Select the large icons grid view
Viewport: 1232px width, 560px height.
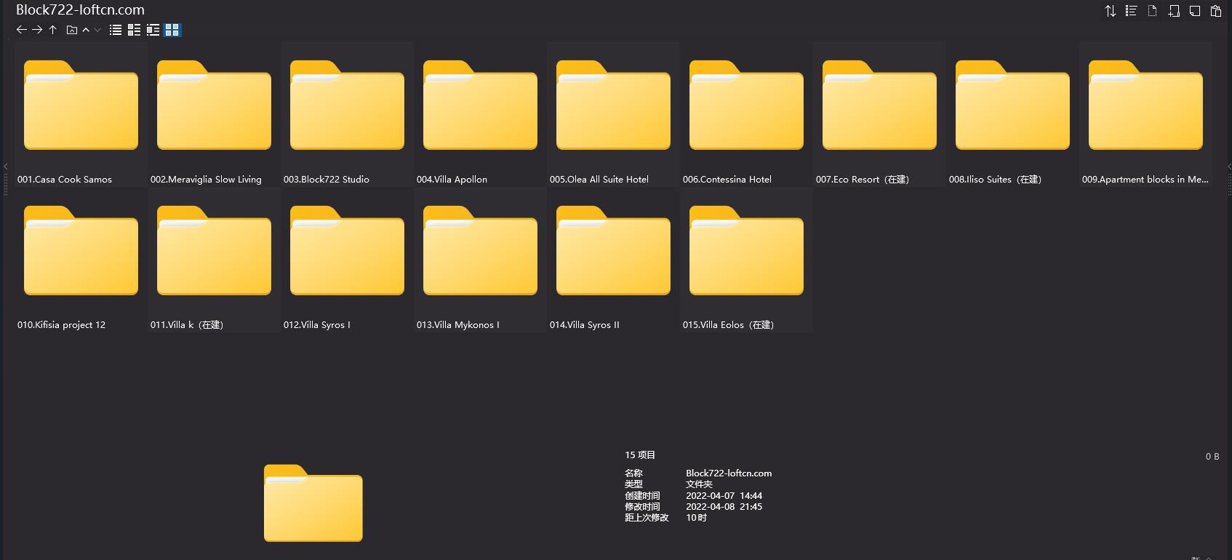click(x=172, y=30)
